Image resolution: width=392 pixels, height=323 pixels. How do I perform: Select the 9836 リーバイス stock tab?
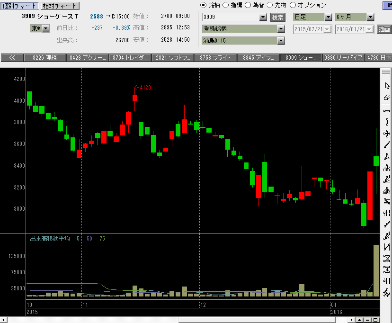344,58
